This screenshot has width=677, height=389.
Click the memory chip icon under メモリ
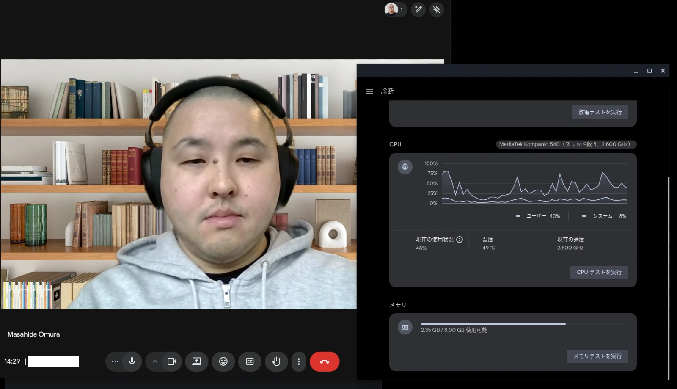pyautogui.click(x=405, y=327)
